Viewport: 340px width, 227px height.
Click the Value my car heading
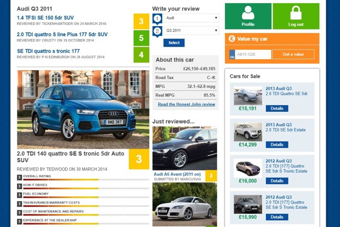pyautogui.click(x=252, y=39)
